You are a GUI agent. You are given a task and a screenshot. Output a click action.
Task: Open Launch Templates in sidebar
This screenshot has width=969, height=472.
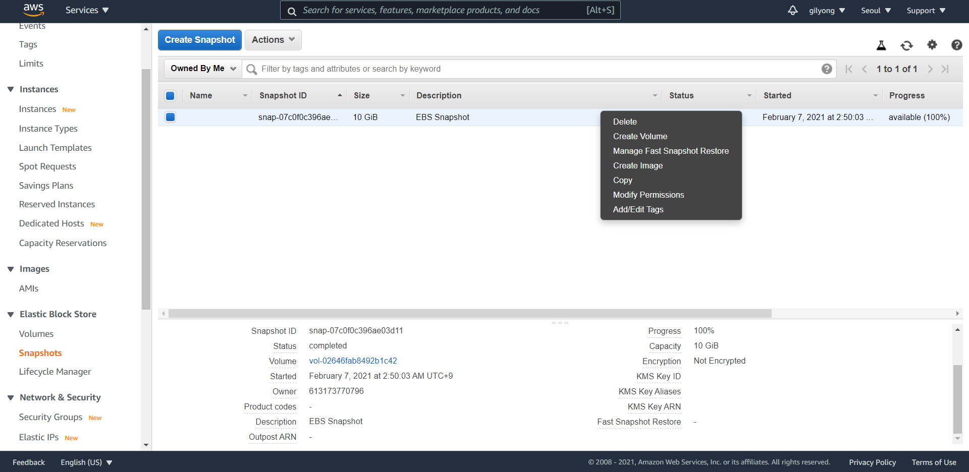(x=56, y=148)
